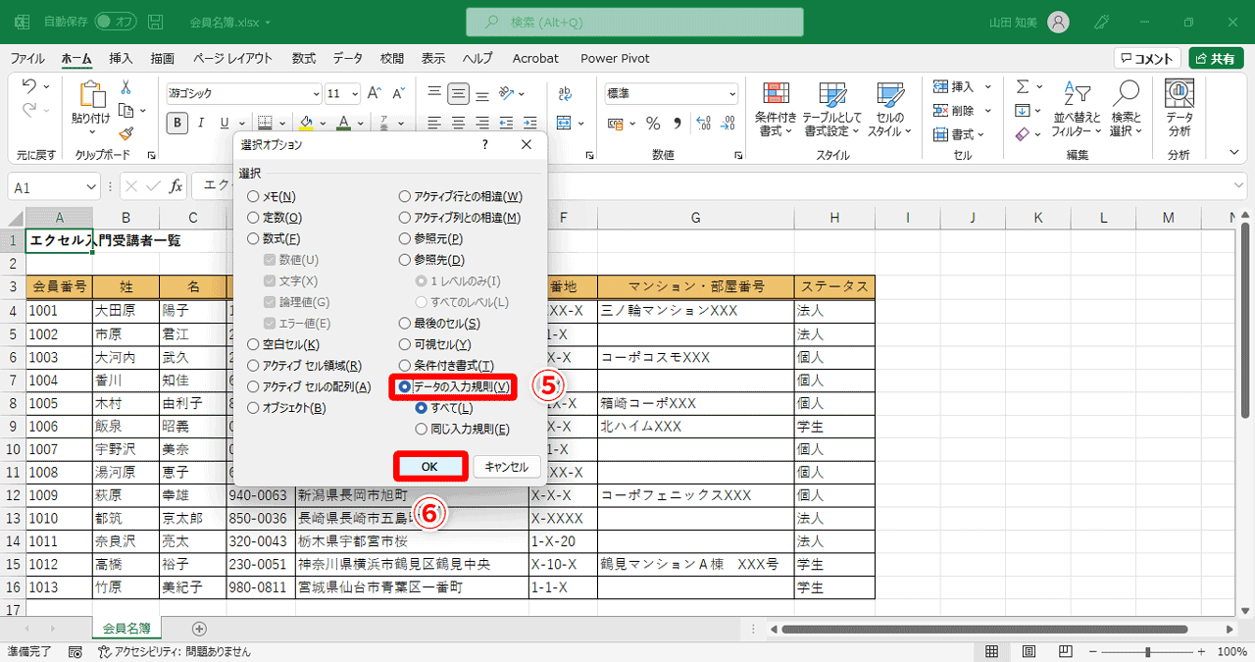Select the 可視セル radio button

pyautogui.click(x=405, y=344)
